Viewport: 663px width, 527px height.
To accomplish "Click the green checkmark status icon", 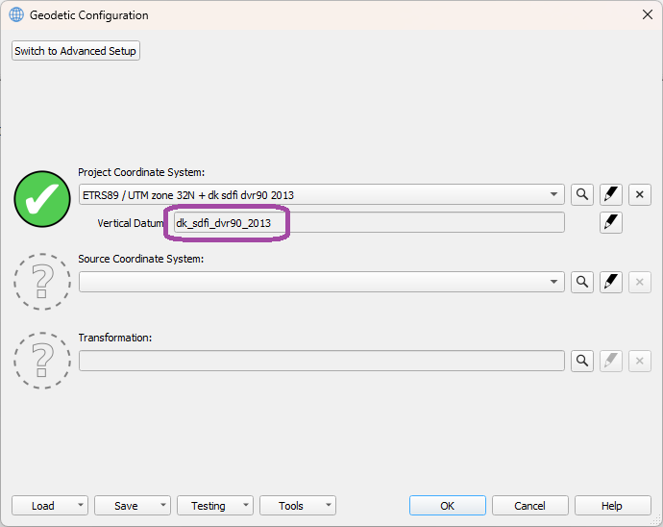I will point(42,197).
